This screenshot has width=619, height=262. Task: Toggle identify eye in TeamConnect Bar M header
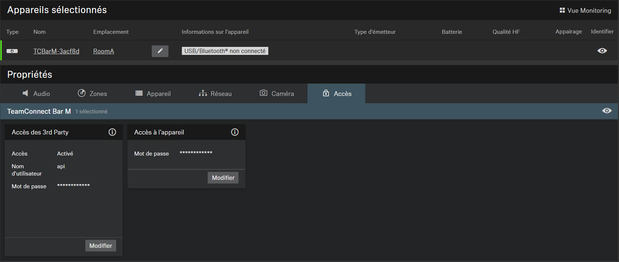pos(607,111)
